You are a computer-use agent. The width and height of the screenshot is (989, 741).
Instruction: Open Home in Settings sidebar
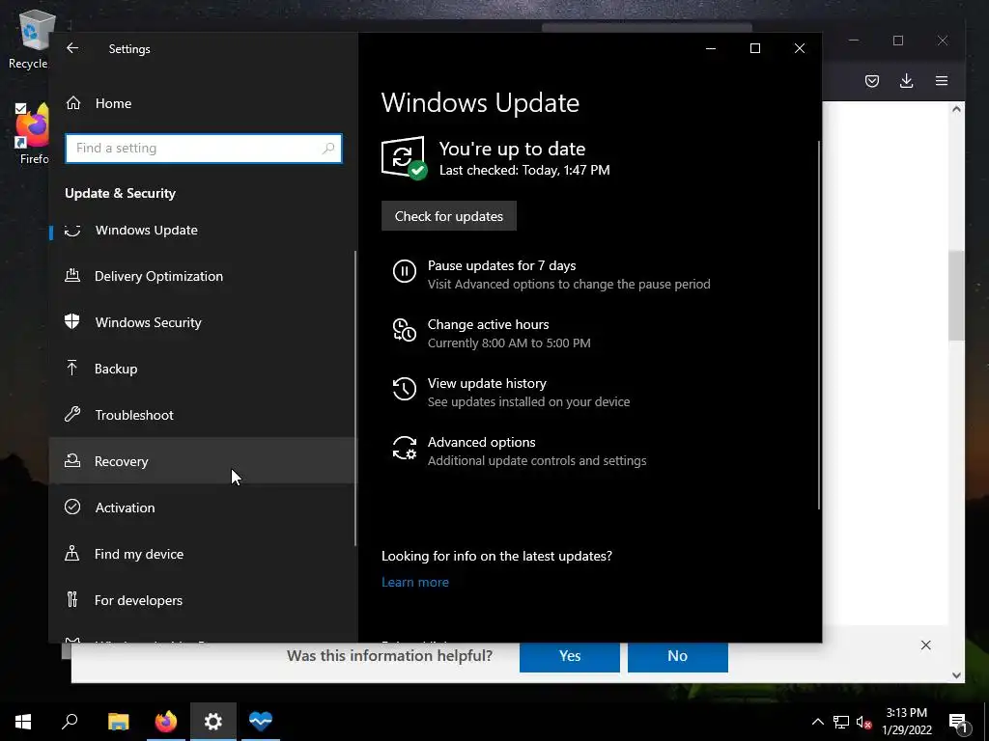click(x=203, y=103)
